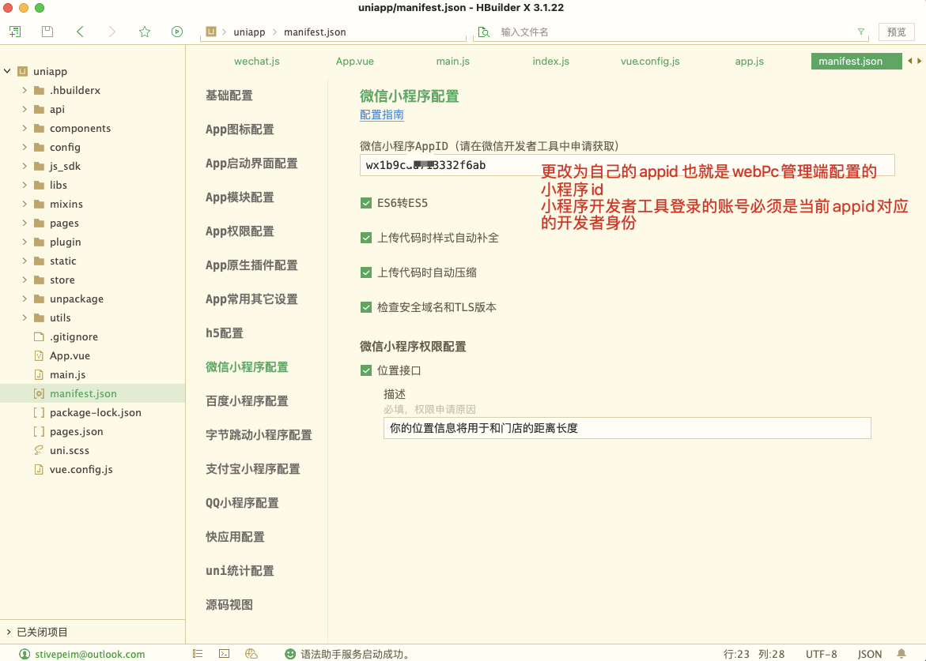Click the file search magnifier icon
The width and height of the screenshot is (926, 661).
(484, 32)
